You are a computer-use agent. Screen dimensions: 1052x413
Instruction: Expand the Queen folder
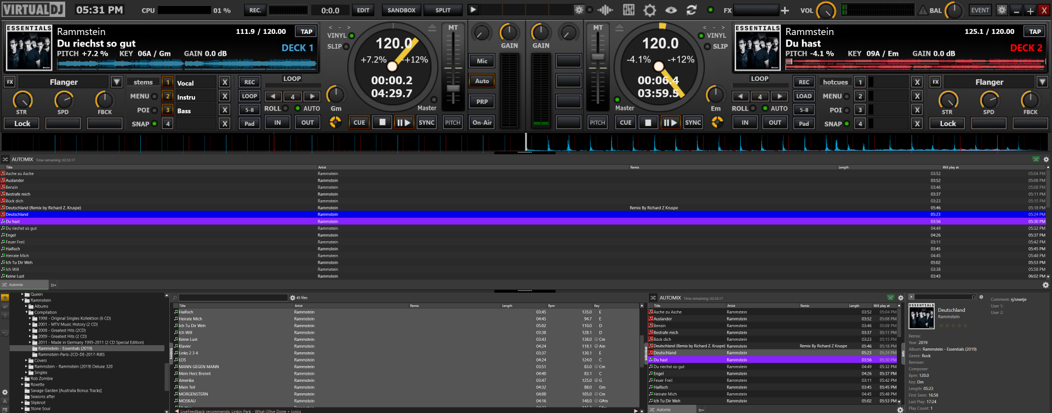(23, 294)
